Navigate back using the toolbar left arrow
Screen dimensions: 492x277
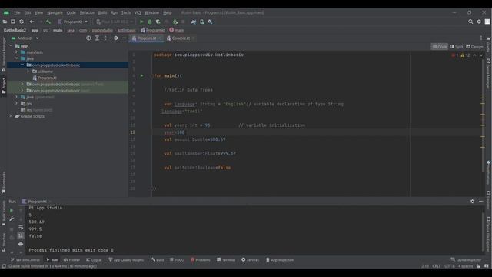32,22
